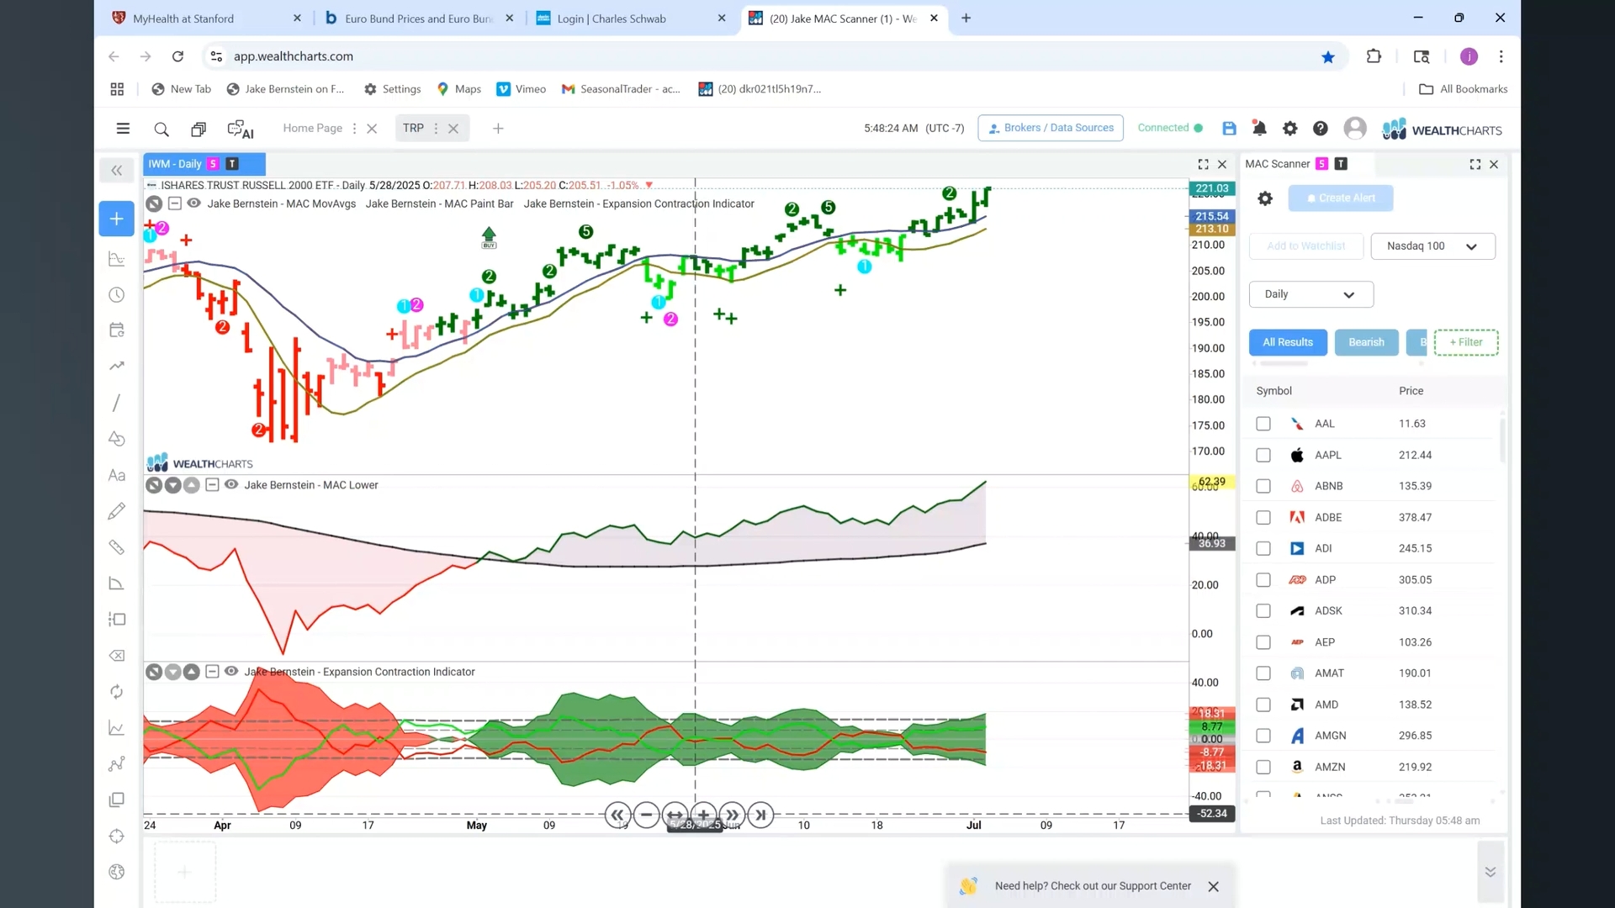Open TRP tab options menu
Viewport: 1615px width, 908px height.
(x=436, y=129)
